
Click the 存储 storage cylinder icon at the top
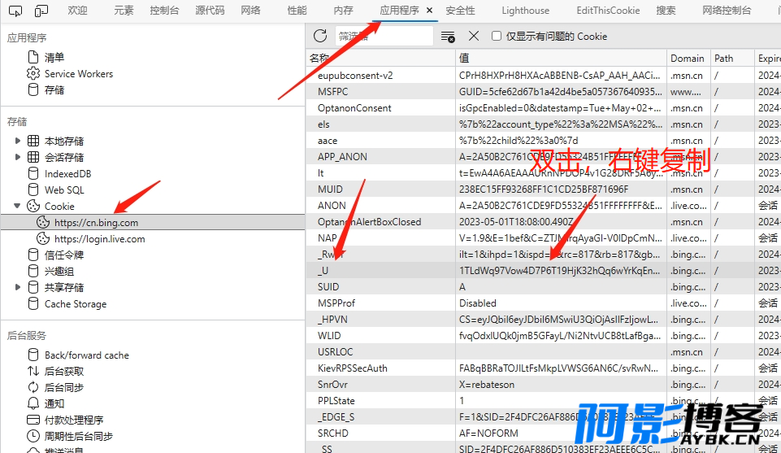[33, 89]
